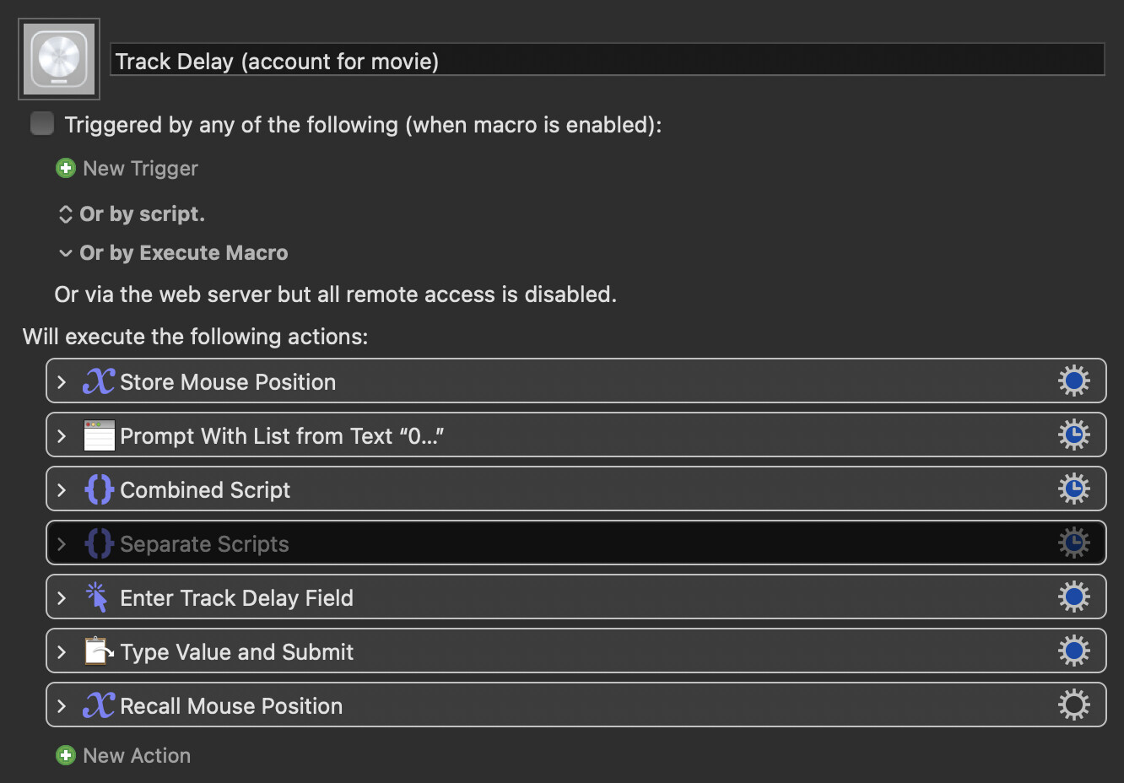The height and width of the screenshot is (783, 1124).
Task: Click the macro icon image well
Action: point(59,59)
